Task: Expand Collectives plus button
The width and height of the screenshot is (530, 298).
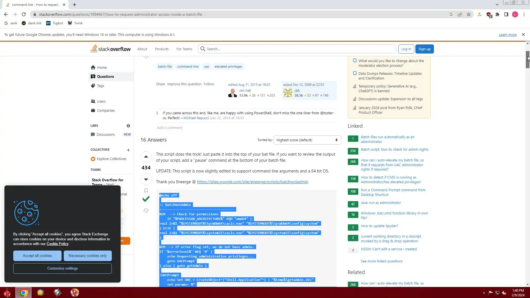Action: coord(128,150)
